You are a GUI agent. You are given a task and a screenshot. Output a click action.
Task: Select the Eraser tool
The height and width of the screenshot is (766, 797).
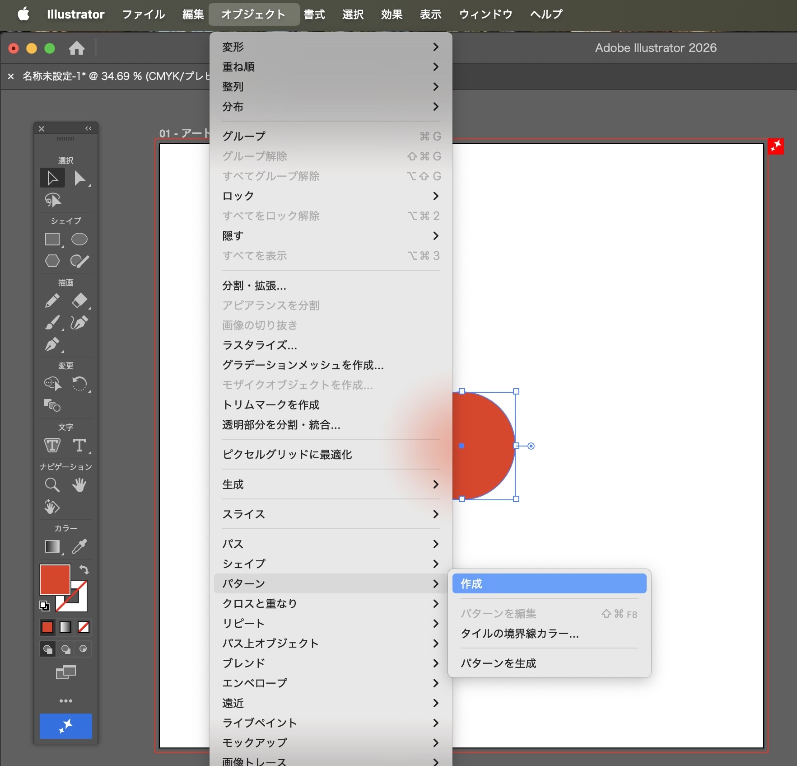[x=79, y=301]
